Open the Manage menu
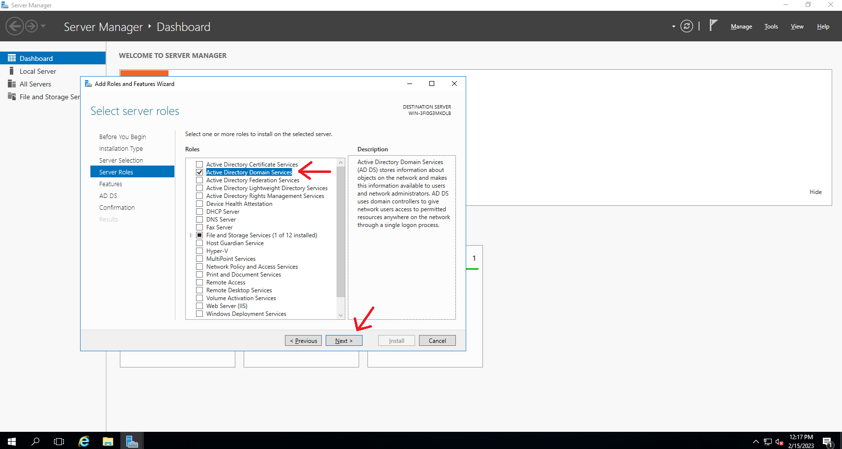 [741, 27]
